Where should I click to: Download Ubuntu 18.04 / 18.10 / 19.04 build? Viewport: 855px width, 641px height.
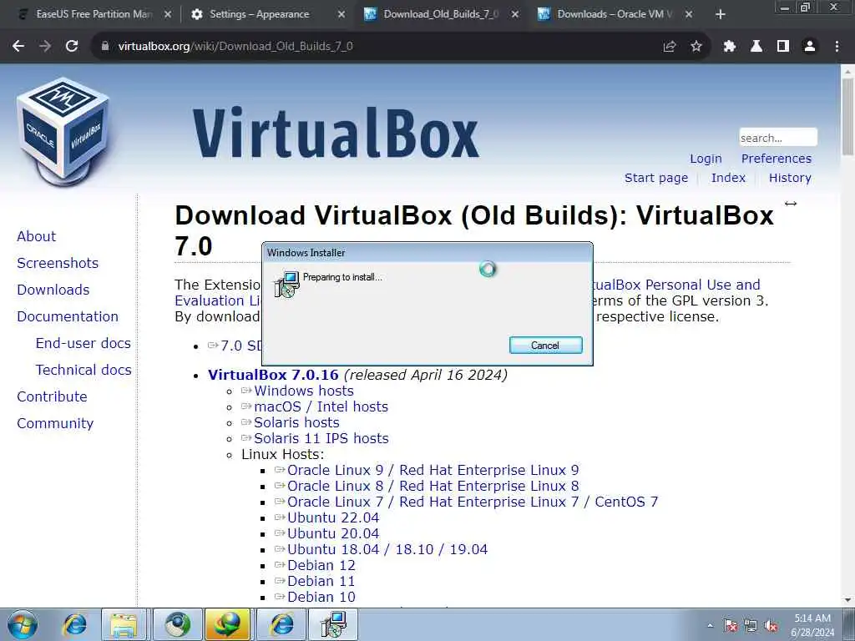(387, 549)
